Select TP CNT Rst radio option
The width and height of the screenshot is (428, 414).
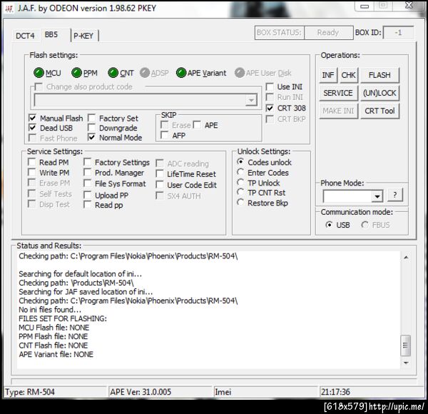[240, 192]
